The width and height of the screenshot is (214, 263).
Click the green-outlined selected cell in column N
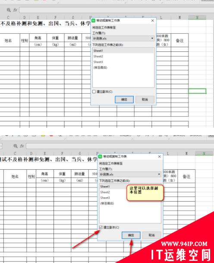[x=197, y=91]
